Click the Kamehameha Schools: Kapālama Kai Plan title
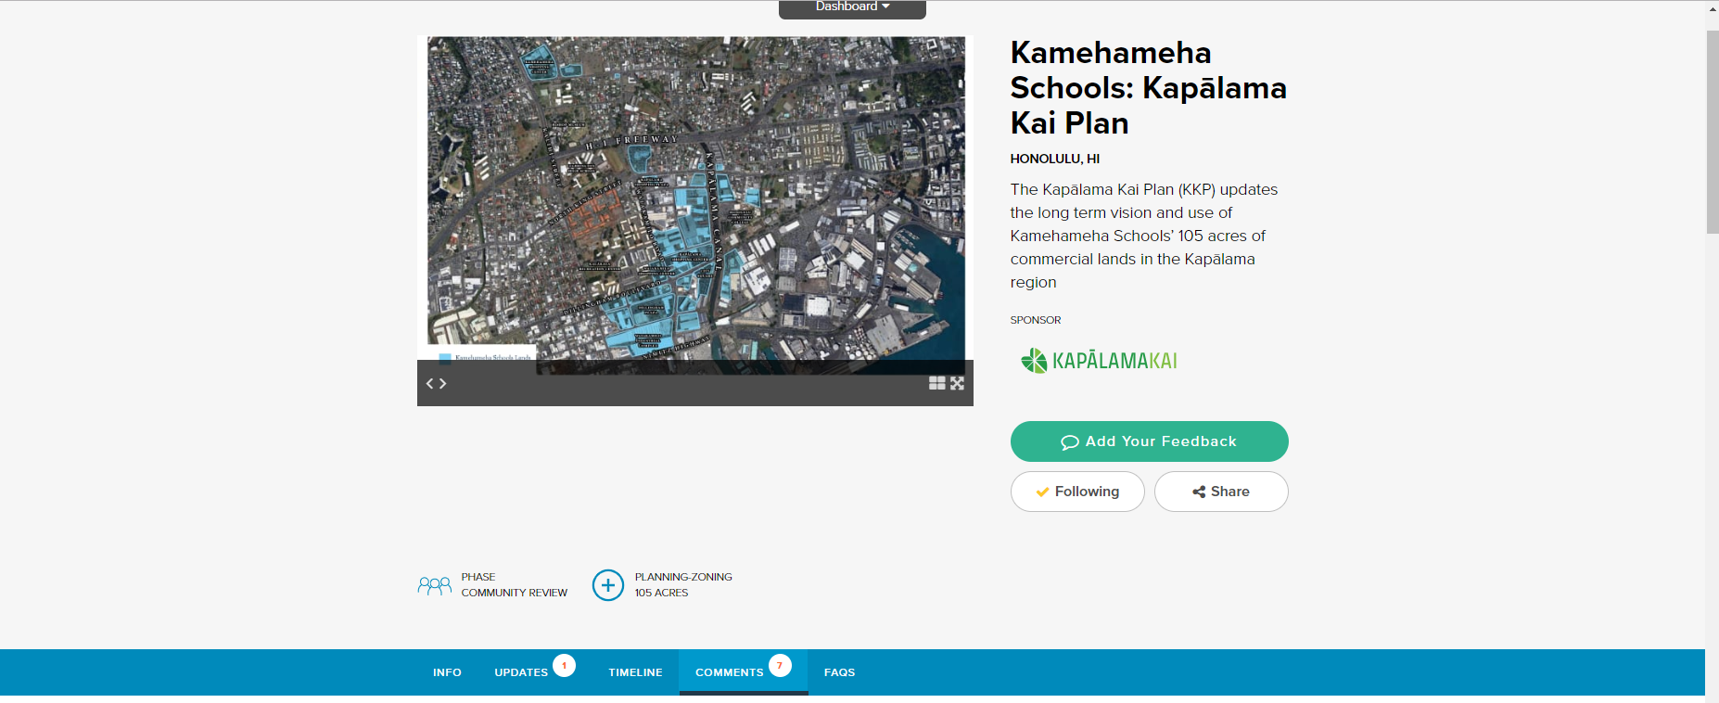 click(x=1148, y=88)
